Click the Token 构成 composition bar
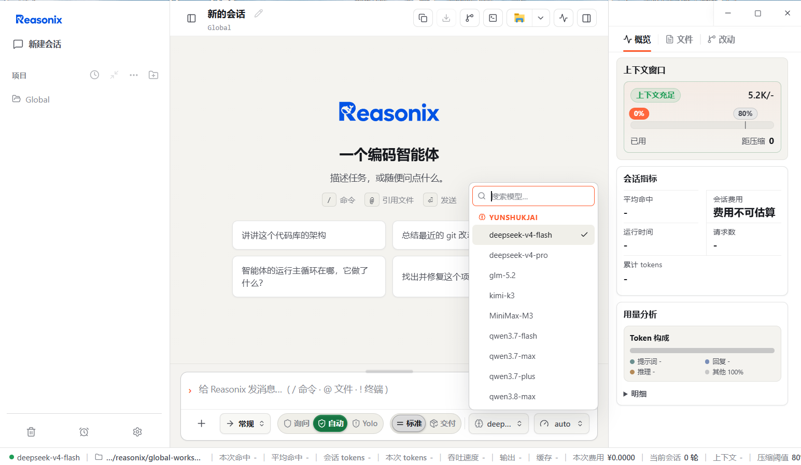Screen dimensions: 801x465 click(702, 351)
